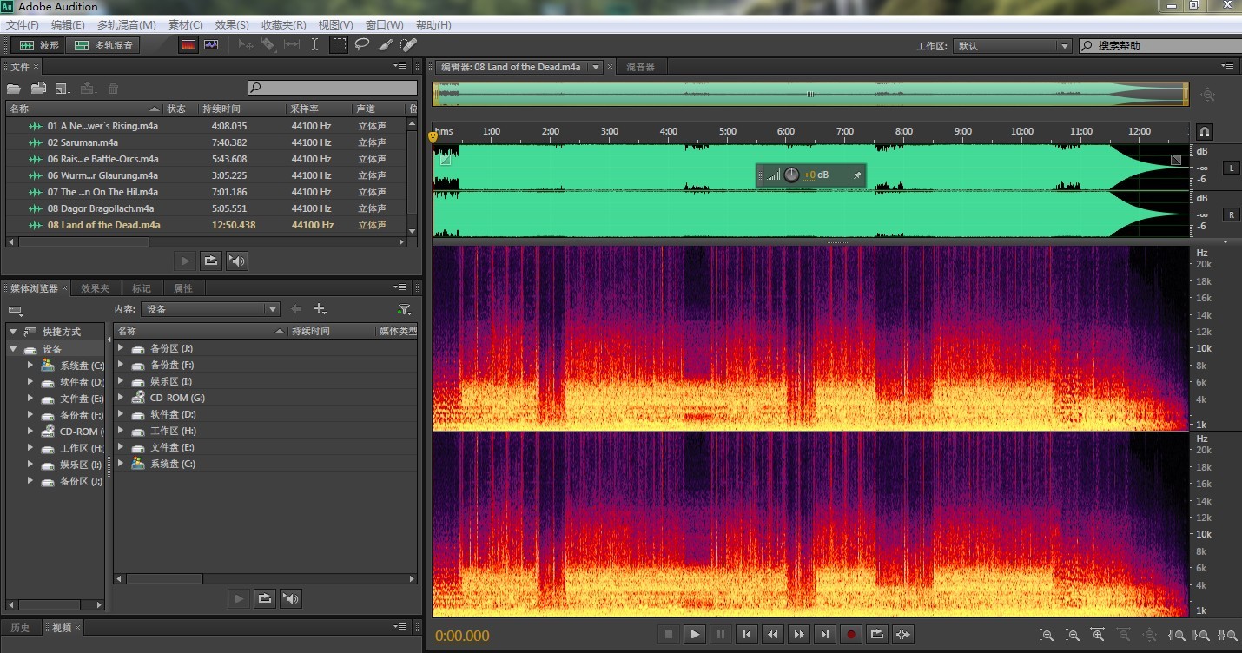This screenshot has width=1242, height=653.
Task: Select the Lasso Selection tool
Action: pos(362,45)
